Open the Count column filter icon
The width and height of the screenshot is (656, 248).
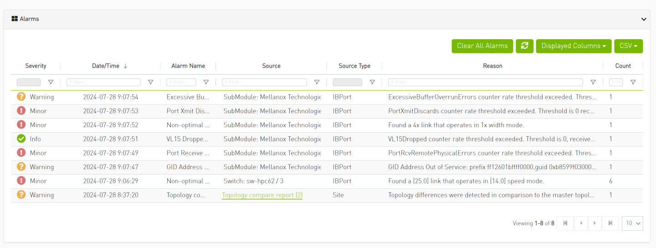[633, 83]
